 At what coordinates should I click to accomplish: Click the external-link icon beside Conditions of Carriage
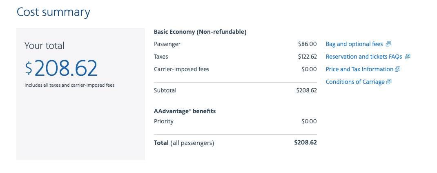point(389,82)
